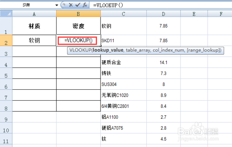Select all cells via corner button
This screenshot has width=232, height=147.
pos(6,14)
